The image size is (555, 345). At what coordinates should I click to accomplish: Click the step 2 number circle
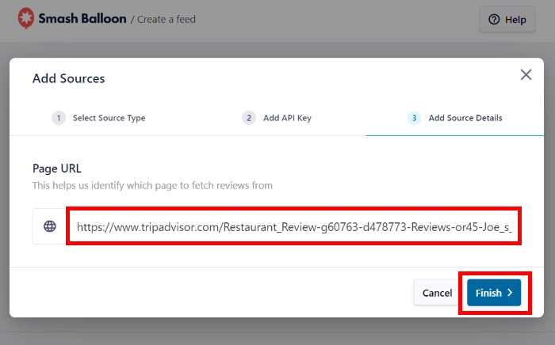point(249,118)
